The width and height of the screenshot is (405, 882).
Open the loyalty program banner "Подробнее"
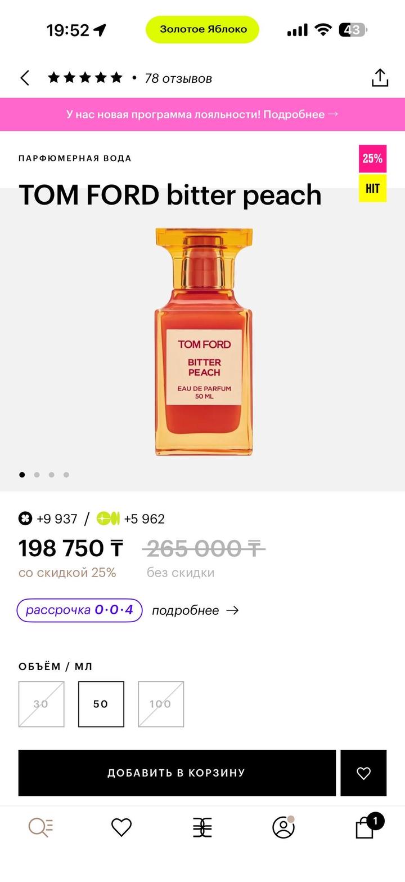[x=202, y=114]
